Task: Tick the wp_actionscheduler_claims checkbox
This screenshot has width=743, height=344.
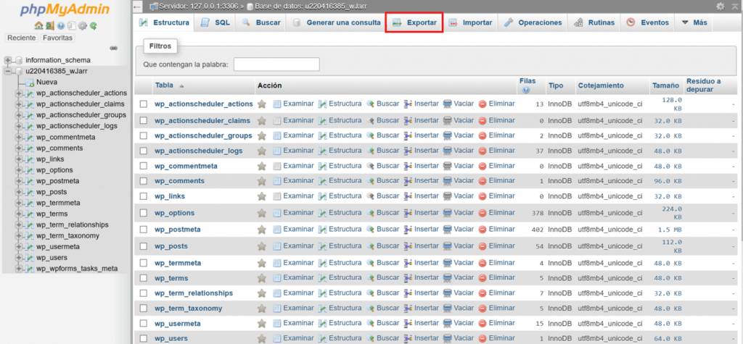Action: (x=144, y=121)
